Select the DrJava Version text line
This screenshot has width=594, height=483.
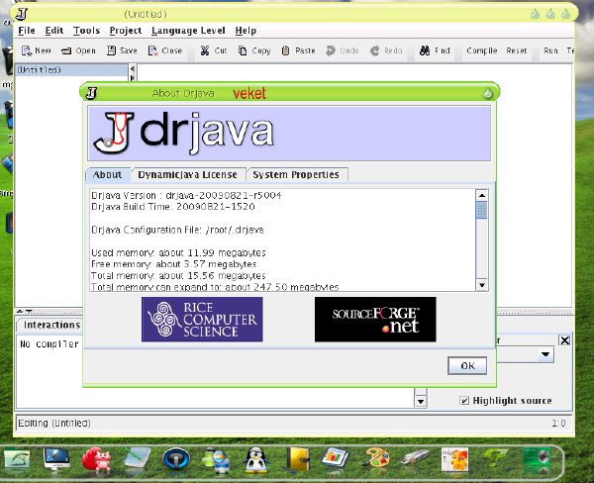(186, 195)
